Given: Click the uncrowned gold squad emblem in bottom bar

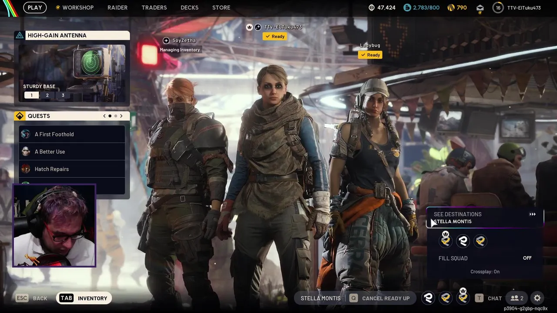Looking at the screenshot, I should coord(445,298).
